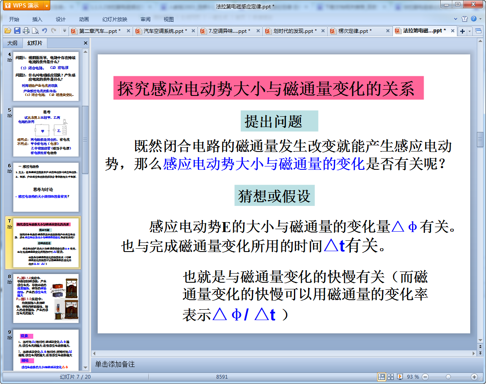Switch the side panel to 大纲 tab
The image size is (486, 384).
pos(12,43)
